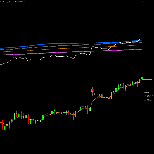154x154 pixels.
Task: Click the red gap-up candle after the jump
Action: [92, 90]
